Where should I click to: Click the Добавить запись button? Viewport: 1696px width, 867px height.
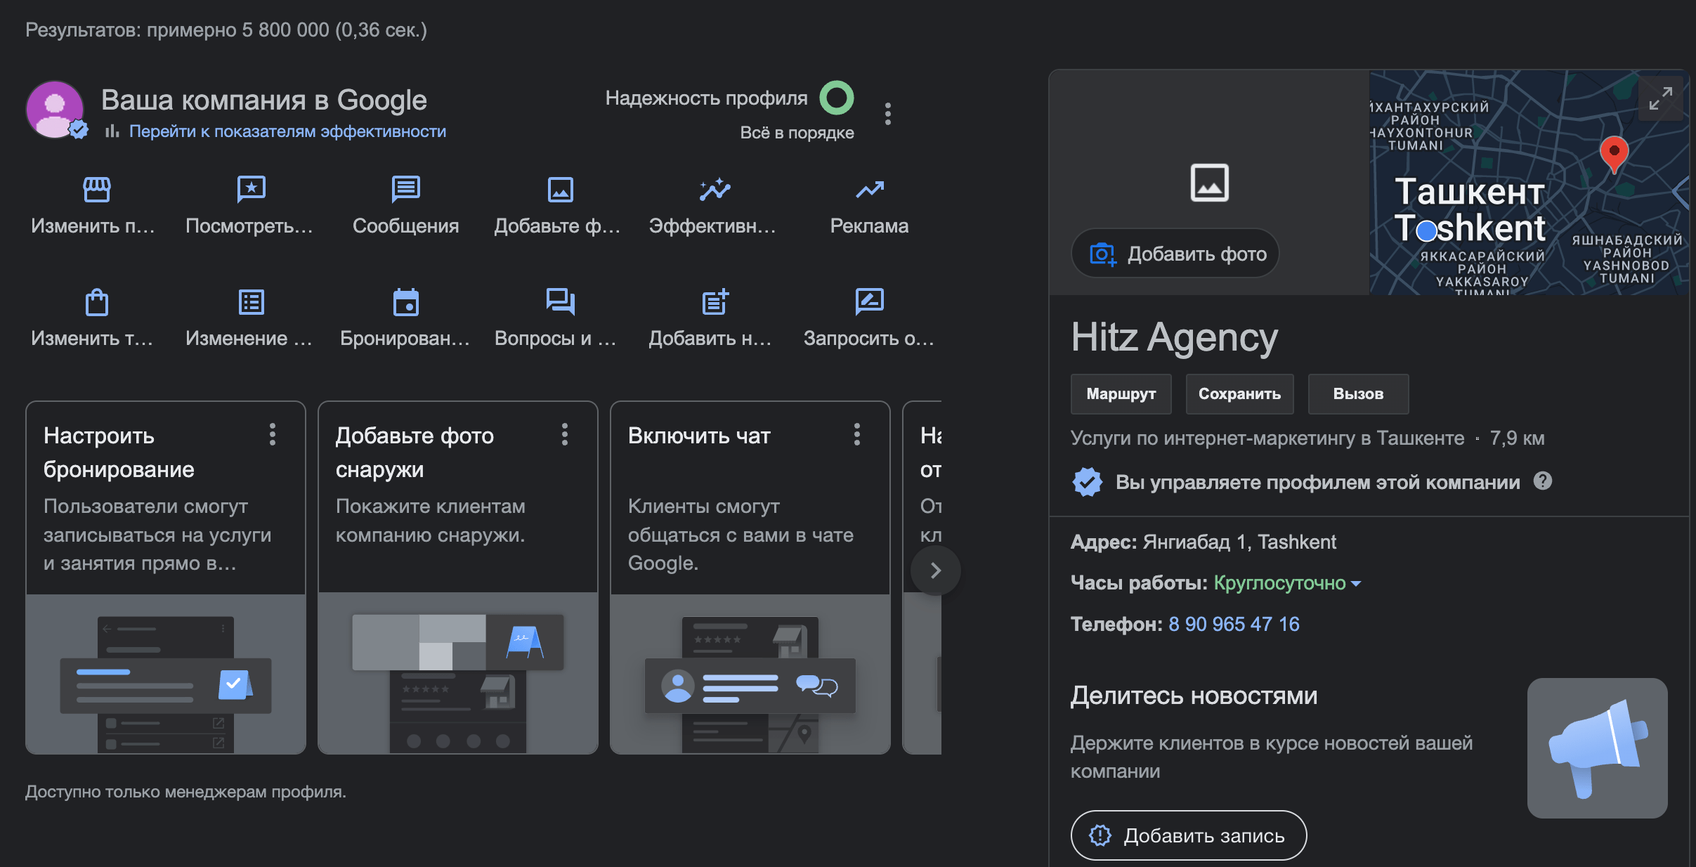[x=1188, y=835]
